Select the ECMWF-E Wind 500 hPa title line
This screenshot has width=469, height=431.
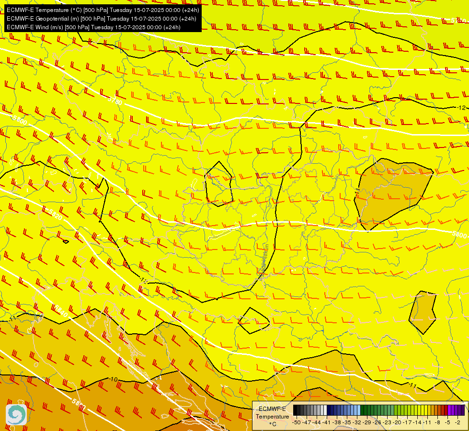tap(93, 27)
